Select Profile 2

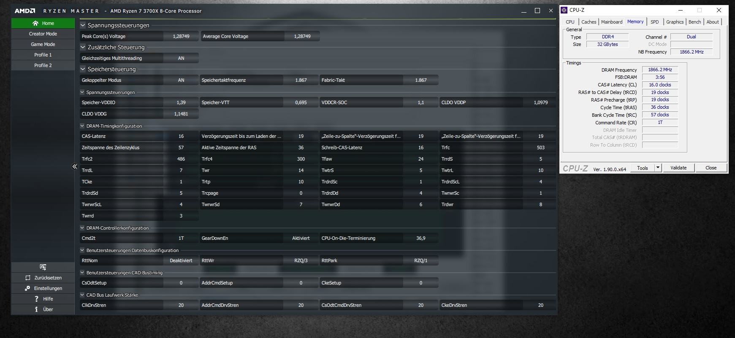coord(43,65)
